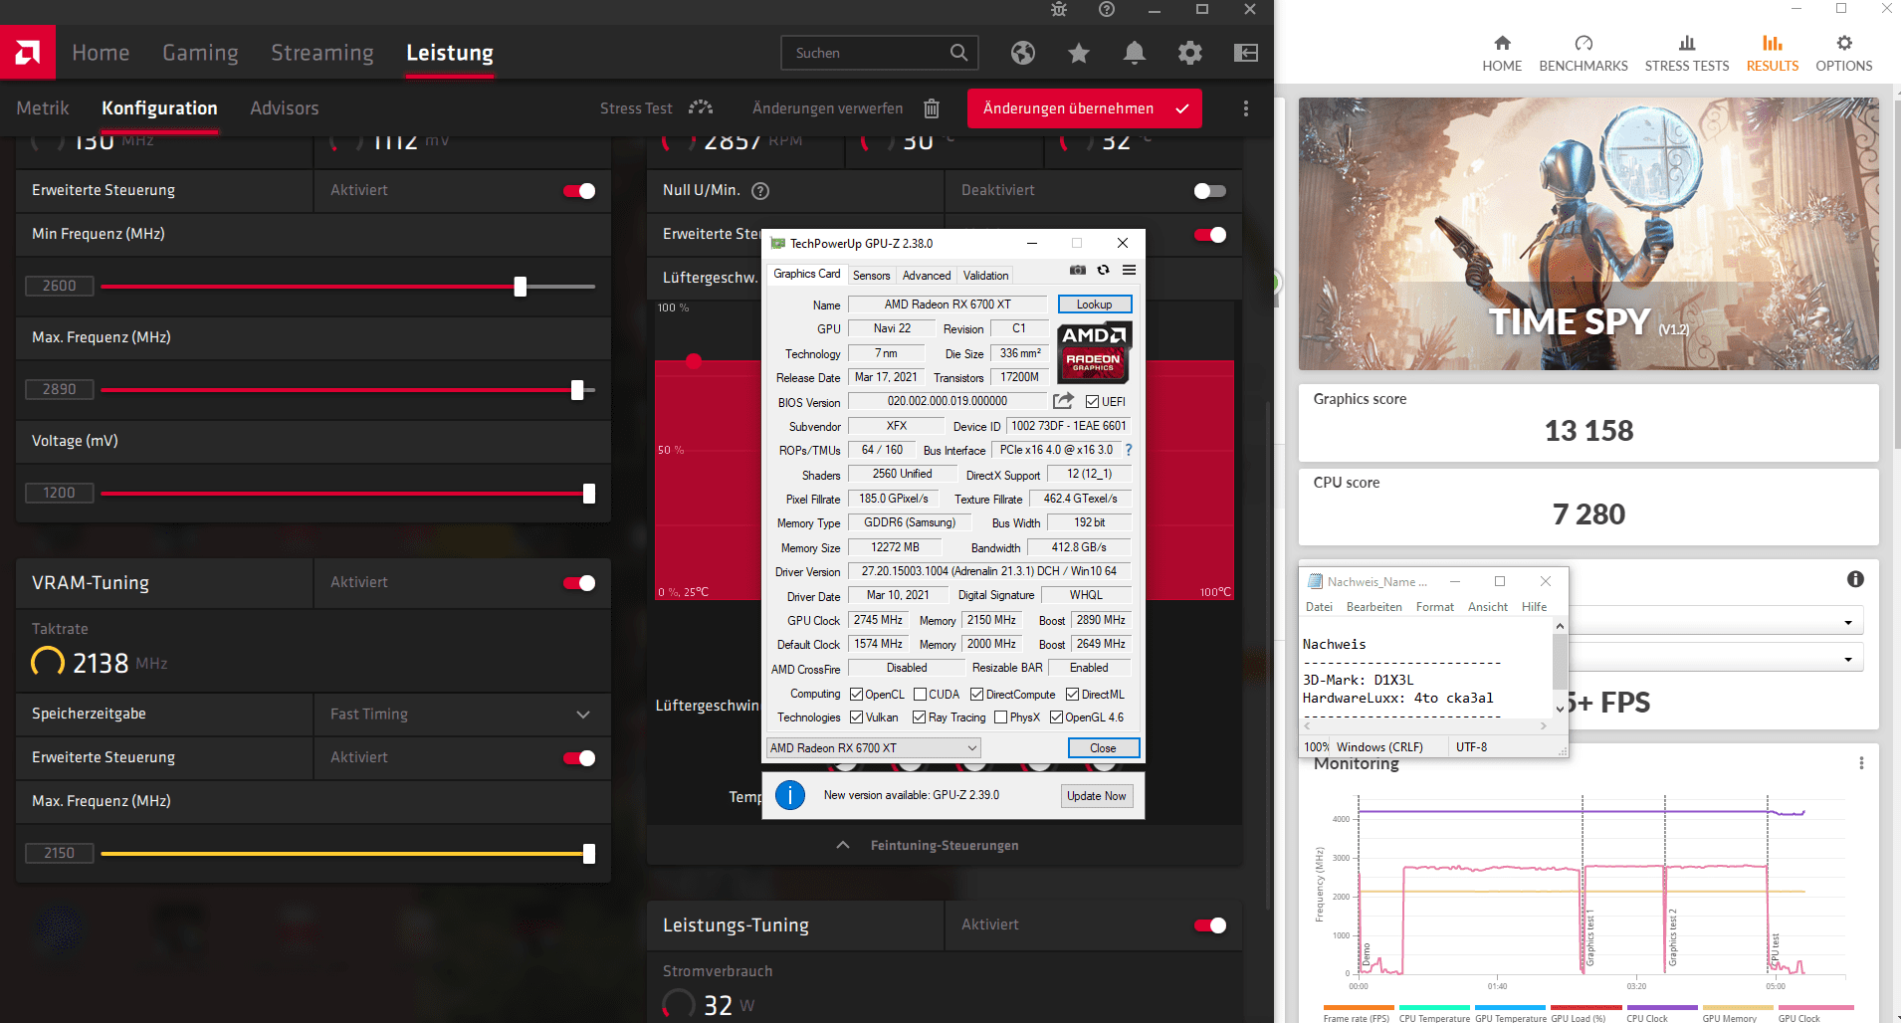Go to 3DMark HOME
Viewport: 1901px width, 1023px height.
tap(1502, 54)
